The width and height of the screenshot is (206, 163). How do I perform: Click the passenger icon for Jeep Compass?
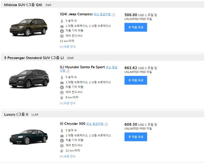[62, 21]
